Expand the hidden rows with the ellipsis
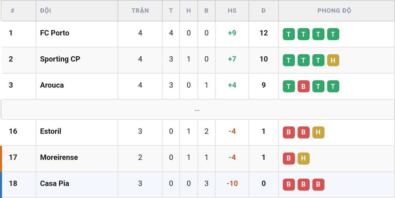395x198 pixels. [x=197, y=110]
